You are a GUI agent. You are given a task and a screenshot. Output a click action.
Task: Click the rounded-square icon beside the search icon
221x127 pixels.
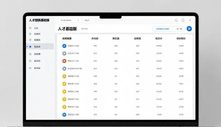(x=183, y=20)
